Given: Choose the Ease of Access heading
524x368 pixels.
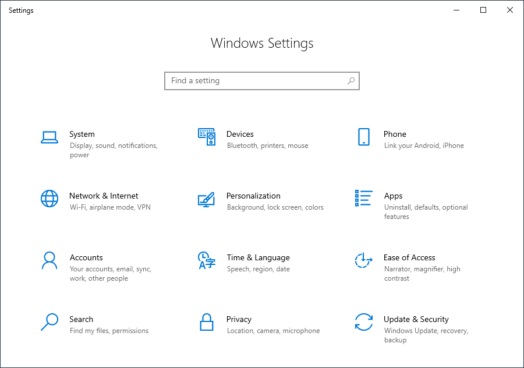Looking at the screenshot, I should click(409, 258).
